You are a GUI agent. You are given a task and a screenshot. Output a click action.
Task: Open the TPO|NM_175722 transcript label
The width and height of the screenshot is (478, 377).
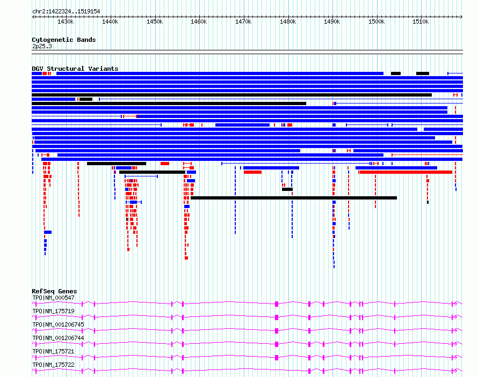[x=53, y=365]
